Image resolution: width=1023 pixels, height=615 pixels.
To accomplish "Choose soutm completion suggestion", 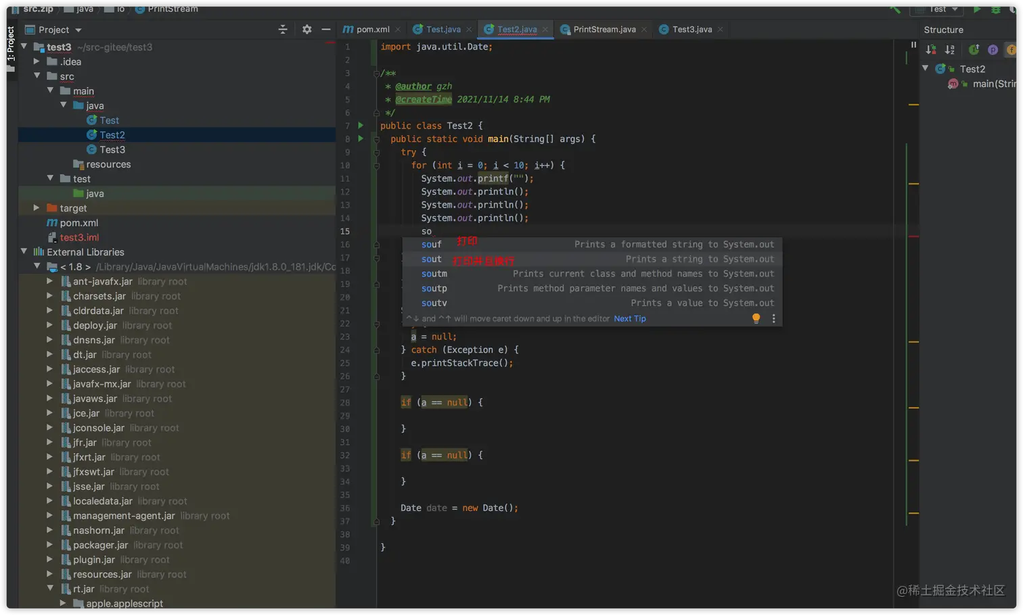I will 592,274.
